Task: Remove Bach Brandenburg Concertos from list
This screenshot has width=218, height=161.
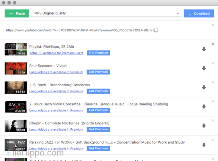Action: coord(213,82)
